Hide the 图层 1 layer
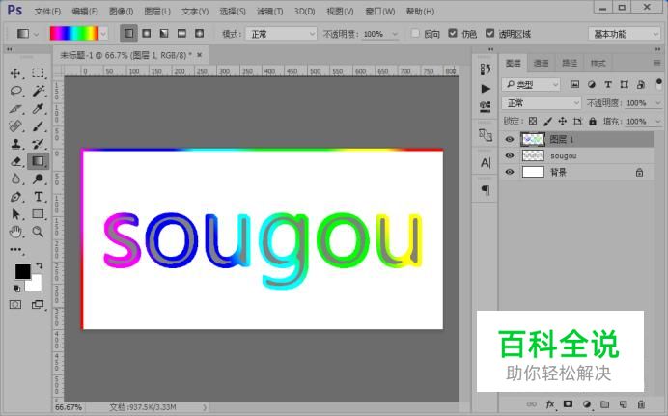 [510, 139]
